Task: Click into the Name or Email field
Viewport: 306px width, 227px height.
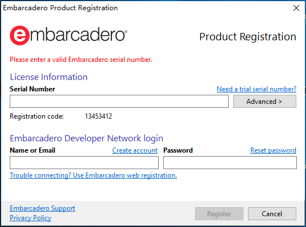Action: pyautogui.click(x=84, y=162)
